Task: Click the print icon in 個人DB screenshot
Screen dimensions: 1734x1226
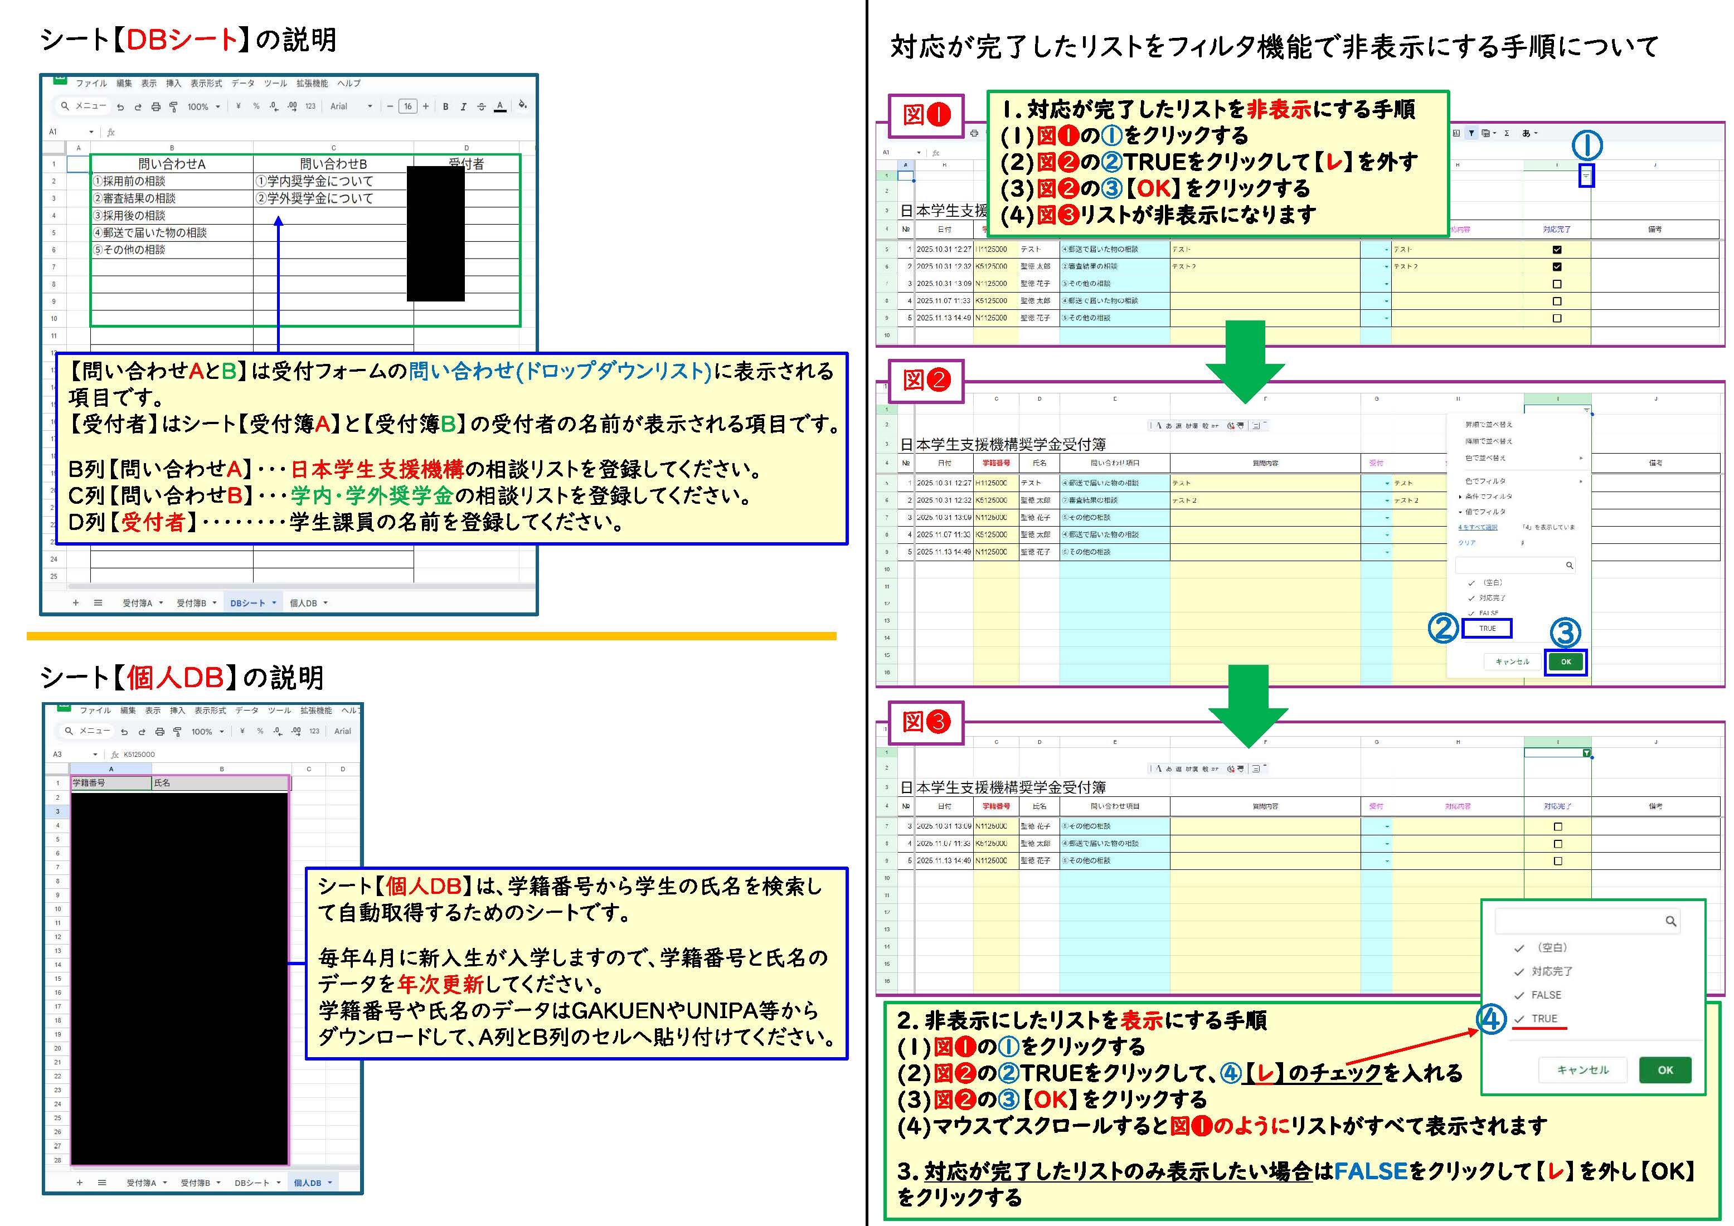Action: (159, 732)
